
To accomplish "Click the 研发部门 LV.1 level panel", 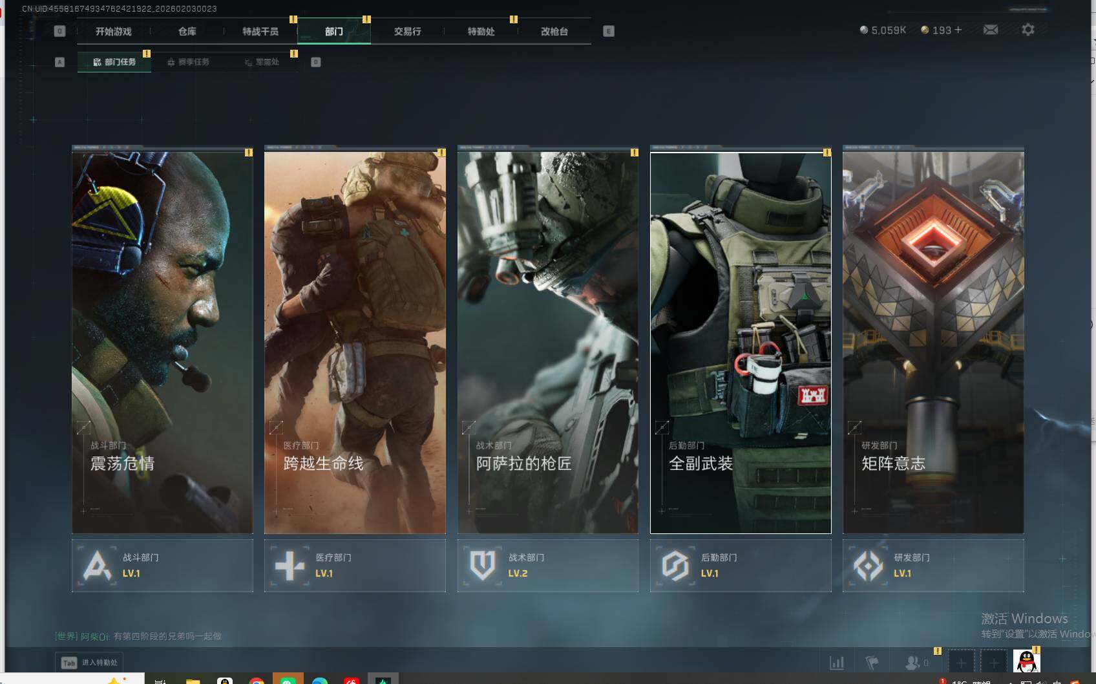I will pyautogui.click(x=933, y=566).
